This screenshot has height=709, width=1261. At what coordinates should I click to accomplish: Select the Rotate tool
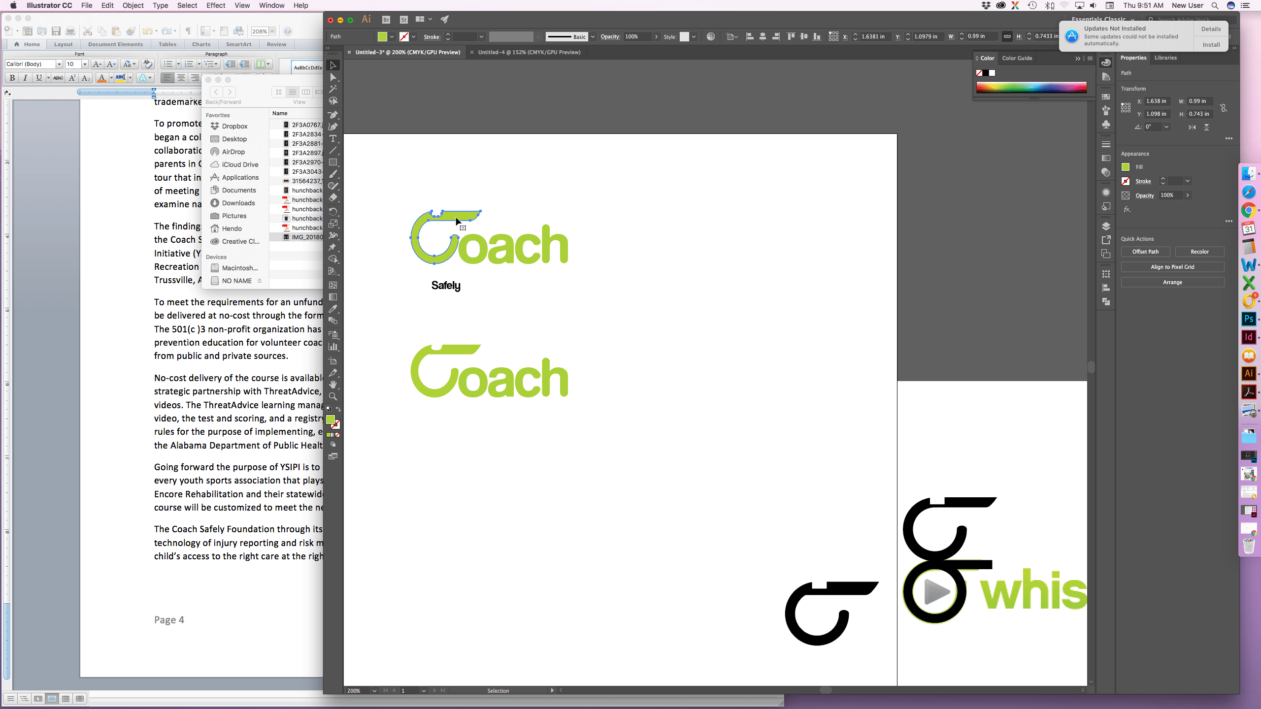click(x=333, y=211)
